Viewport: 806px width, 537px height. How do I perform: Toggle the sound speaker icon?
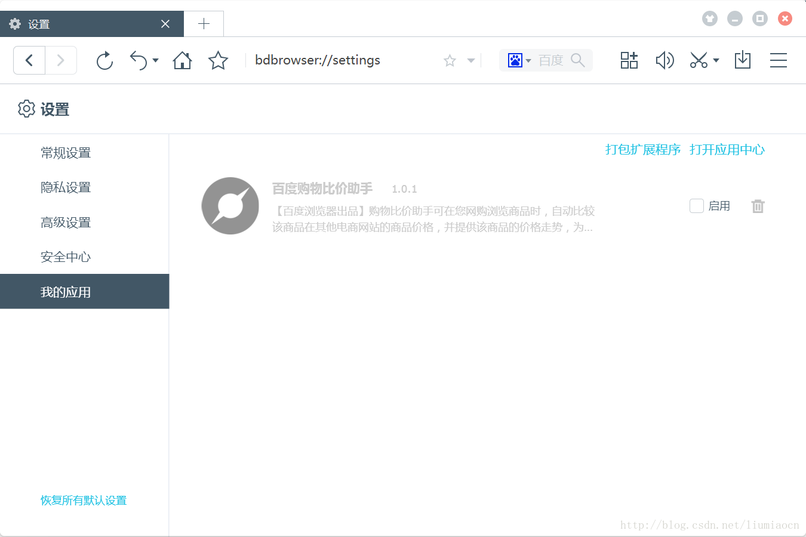point(665,60)
